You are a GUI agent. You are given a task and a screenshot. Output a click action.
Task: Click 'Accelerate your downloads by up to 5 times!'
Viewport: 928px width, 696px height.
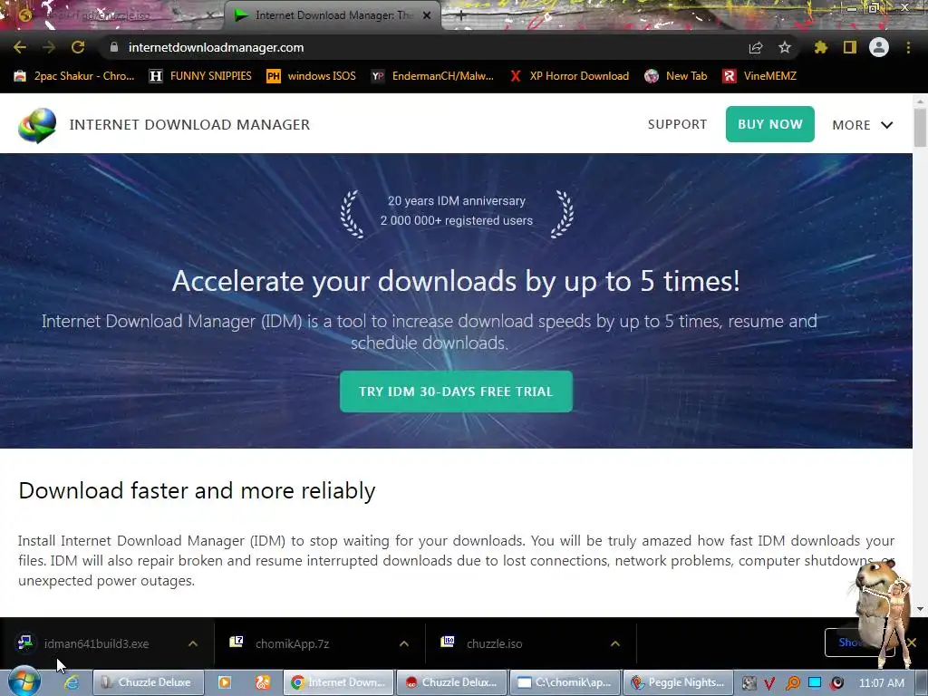456,281
